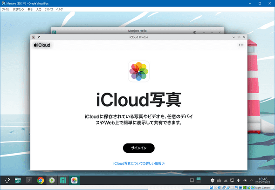
Task: Click the about info icon in Manjaro Hello window
Action: [x=195, y=33]
